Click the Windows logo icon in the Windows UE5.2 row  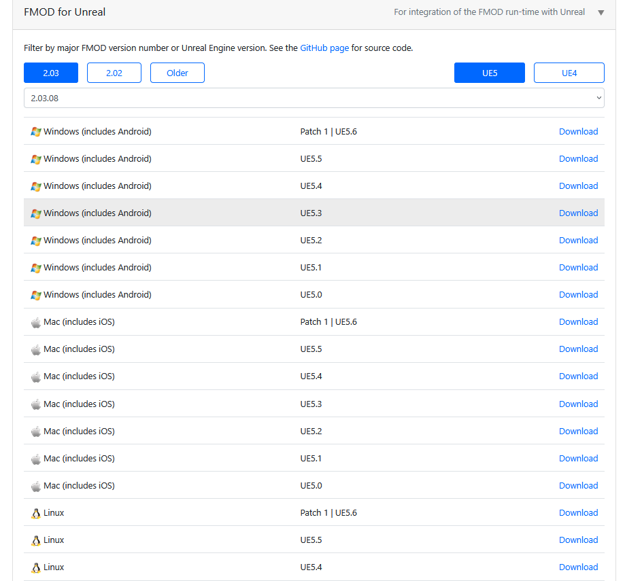(36, 241)
